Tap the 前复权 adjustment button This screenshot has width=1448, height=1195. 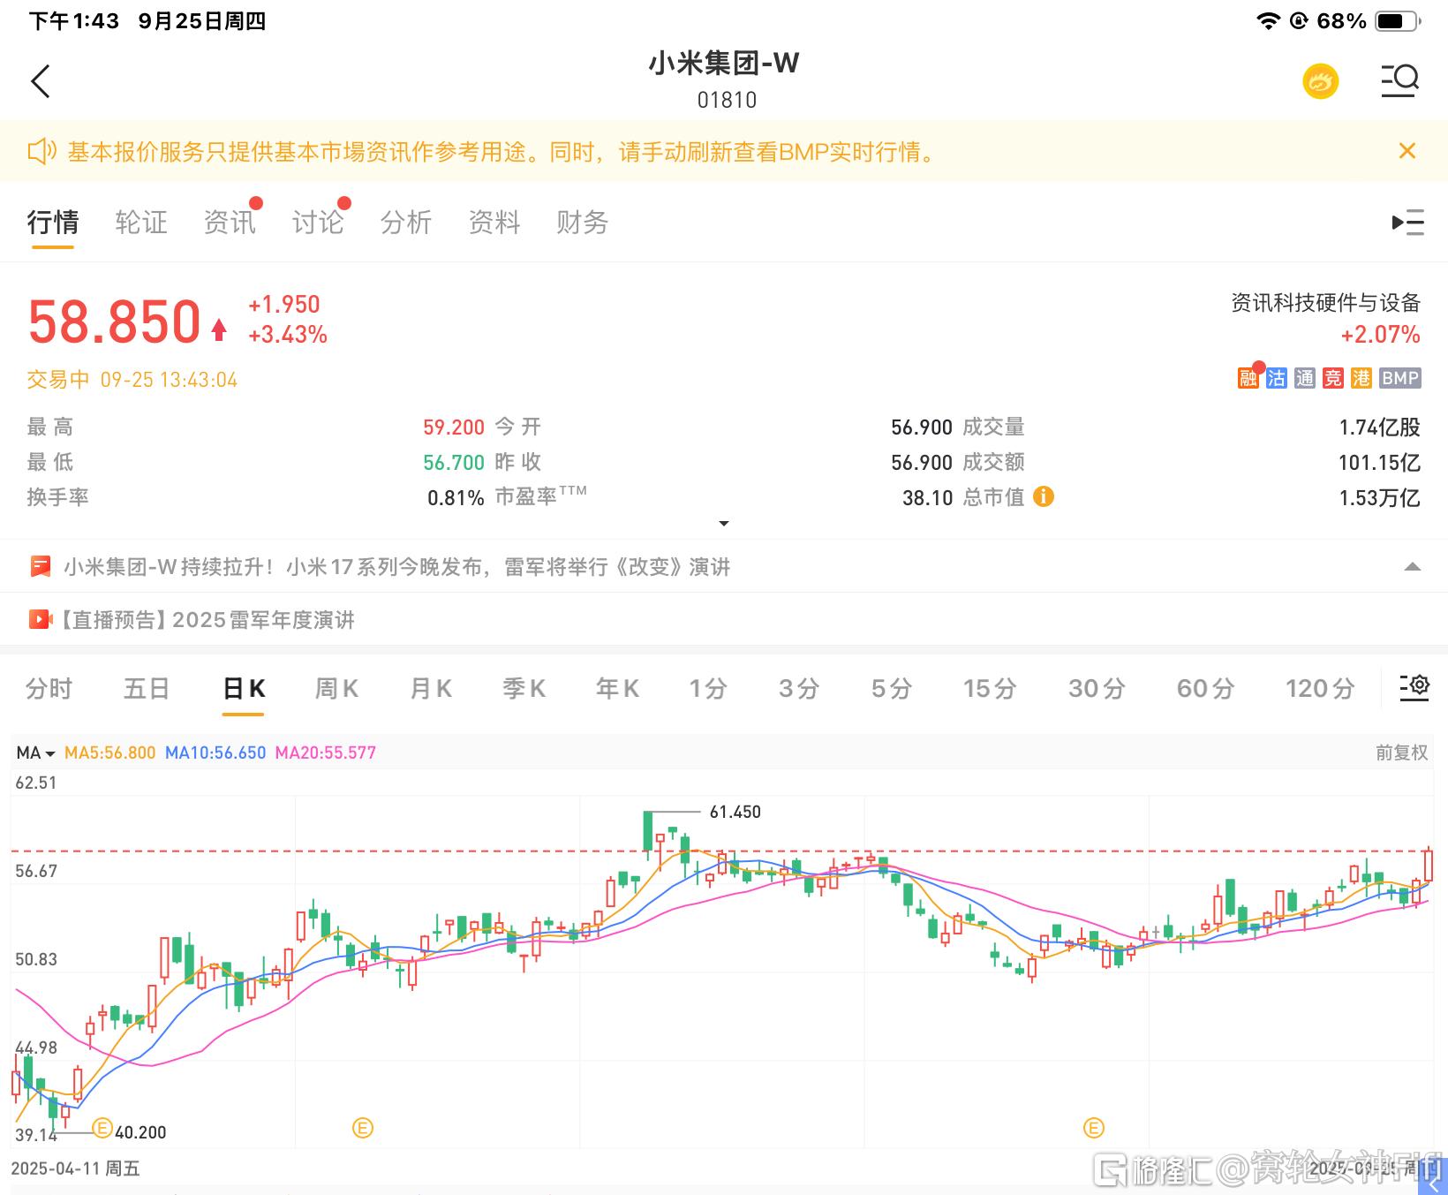(1401, 753)
